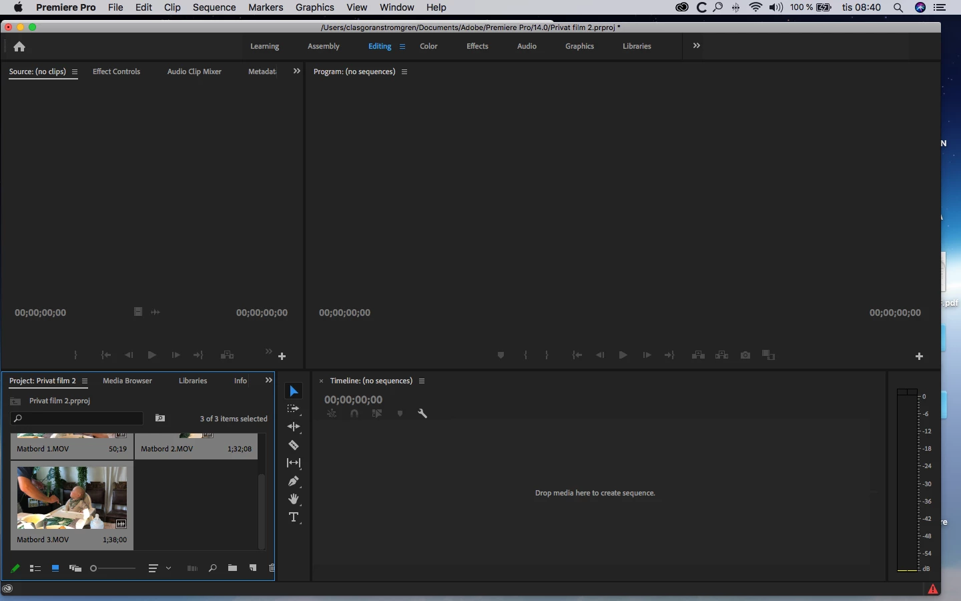Click Add Marker icon in Program monitor

501,355
